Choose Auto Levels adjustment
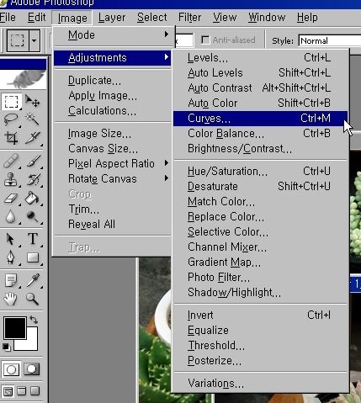The height and width of the screenshot is (403, 361). [260, 73]
